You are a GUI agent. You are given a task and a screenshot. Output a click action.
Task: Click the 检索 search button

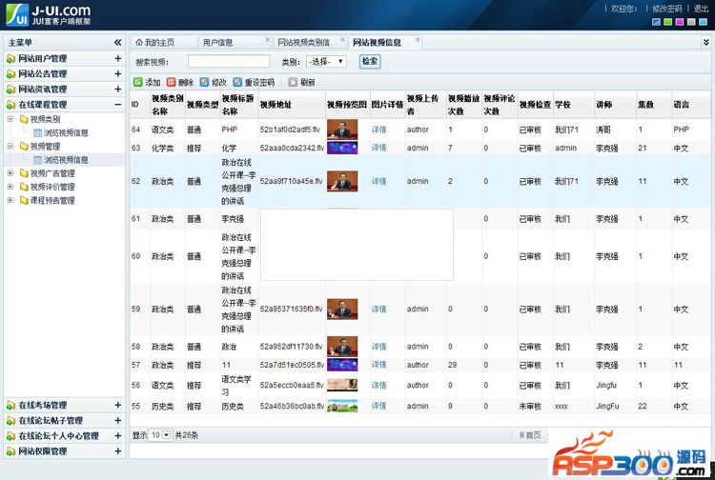369,62
